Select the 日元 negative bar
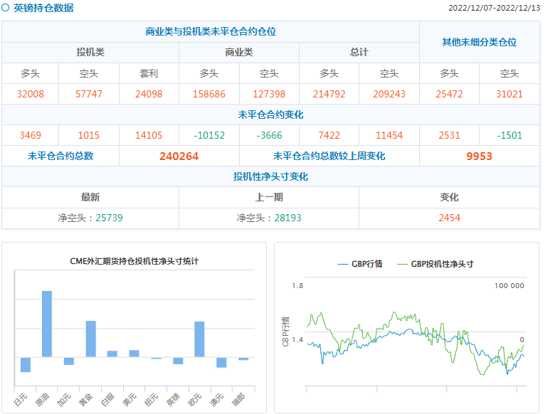 pos(26,364)
